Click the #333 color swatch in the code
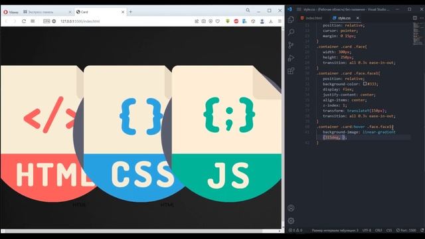 click(x=365, y=84)
